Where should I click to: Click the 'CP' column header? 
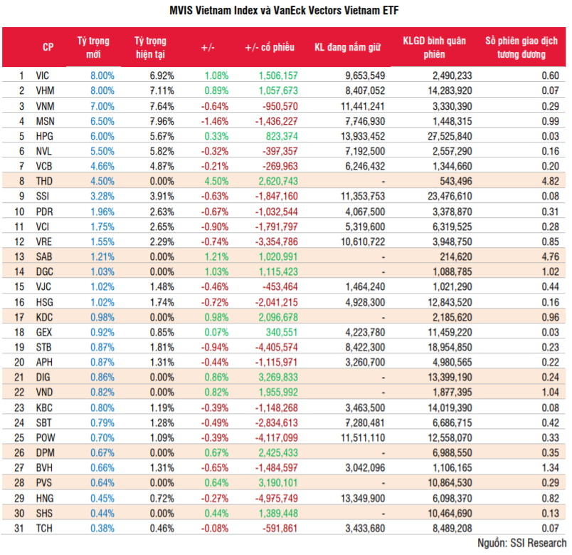pos(48,47)
